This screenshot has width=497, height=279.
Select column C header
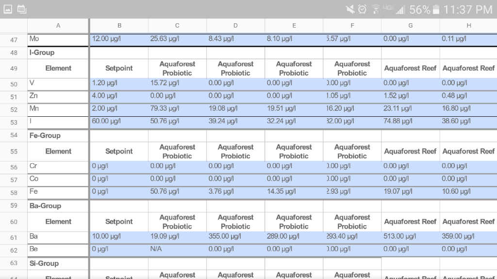[x=177, y=26]
